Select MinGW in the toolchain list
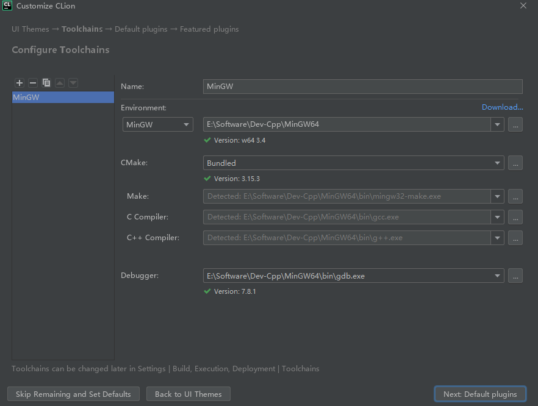This screenshot has height=406, width=538. 63,98
